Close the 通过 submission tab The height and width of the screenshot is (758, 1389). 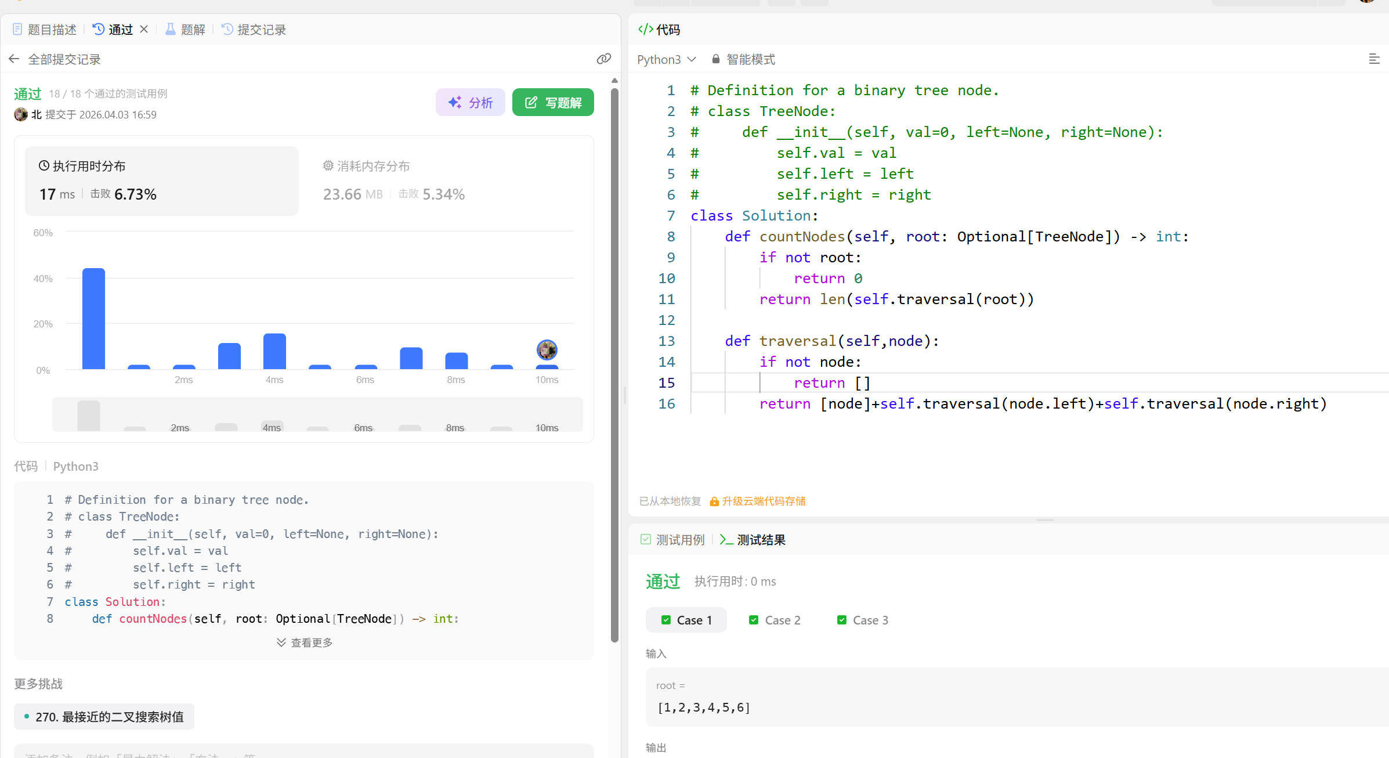pyautogui.click(x=144, y=29)
